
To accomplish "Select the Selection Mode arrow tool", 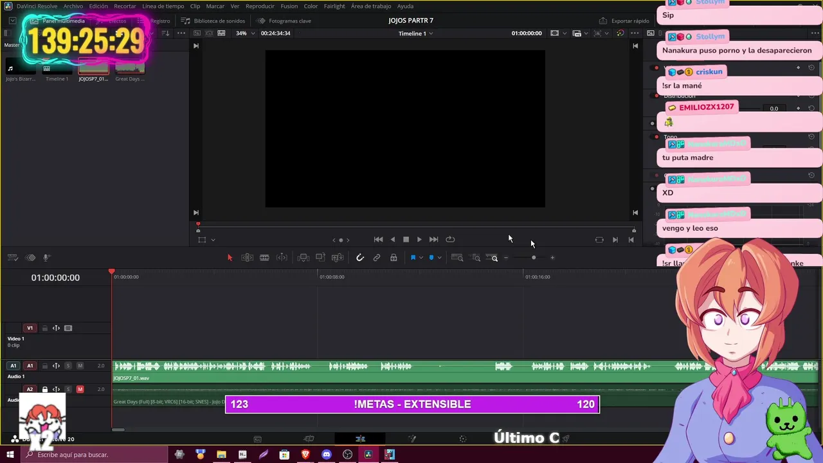I will click(x=230, y=258).
